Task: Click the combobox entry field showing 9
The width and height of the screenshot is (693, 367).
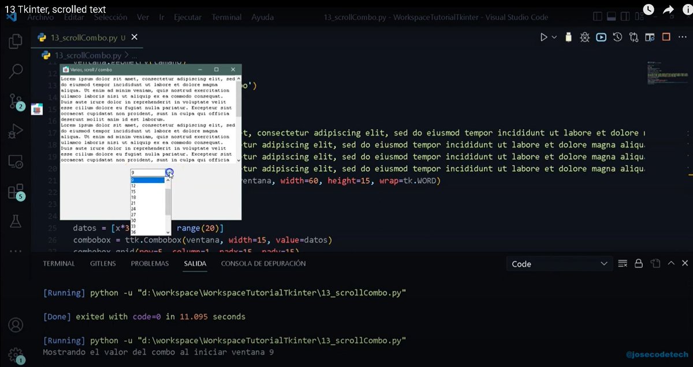Action: tap(148, 172)
